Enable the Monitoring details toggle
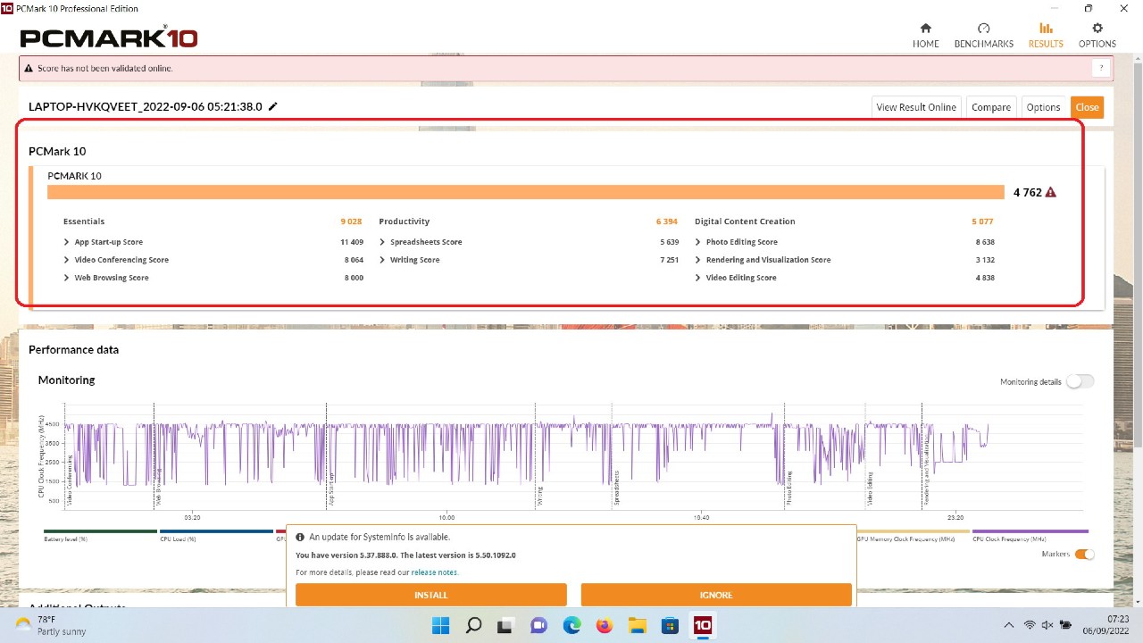Screen dimensions: 1143x643 [x=1080, y=381]
